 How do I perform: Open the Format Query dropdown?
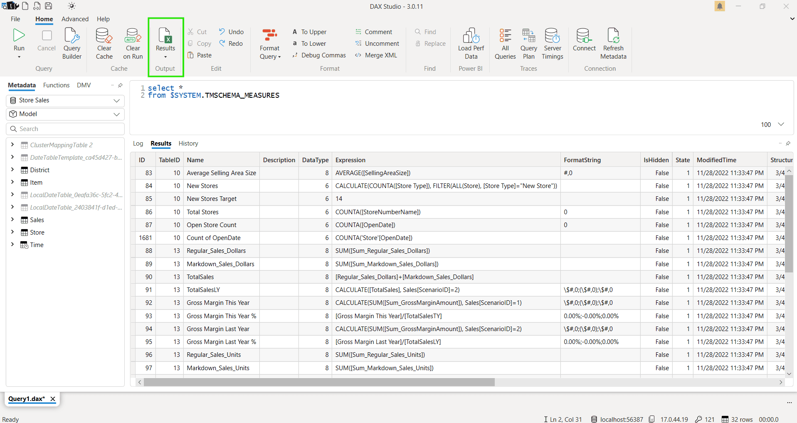[270, 44]
